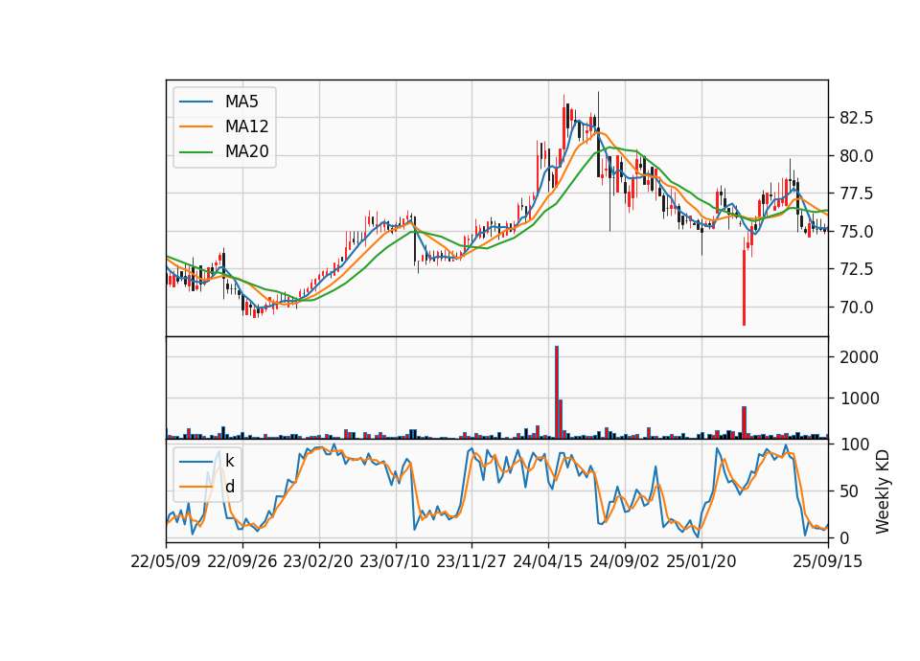Click the 50 label on KD axis
This screenshot has height=661, width=920.
click(849, 492)
